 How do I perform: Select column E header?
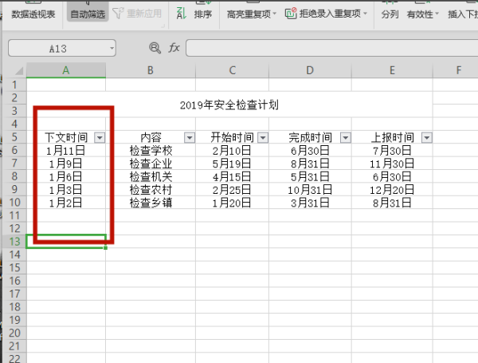tap(392, 70)
